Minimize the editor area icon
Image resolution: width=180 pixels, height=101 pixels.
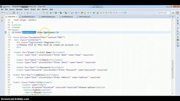tap(170, 17)
